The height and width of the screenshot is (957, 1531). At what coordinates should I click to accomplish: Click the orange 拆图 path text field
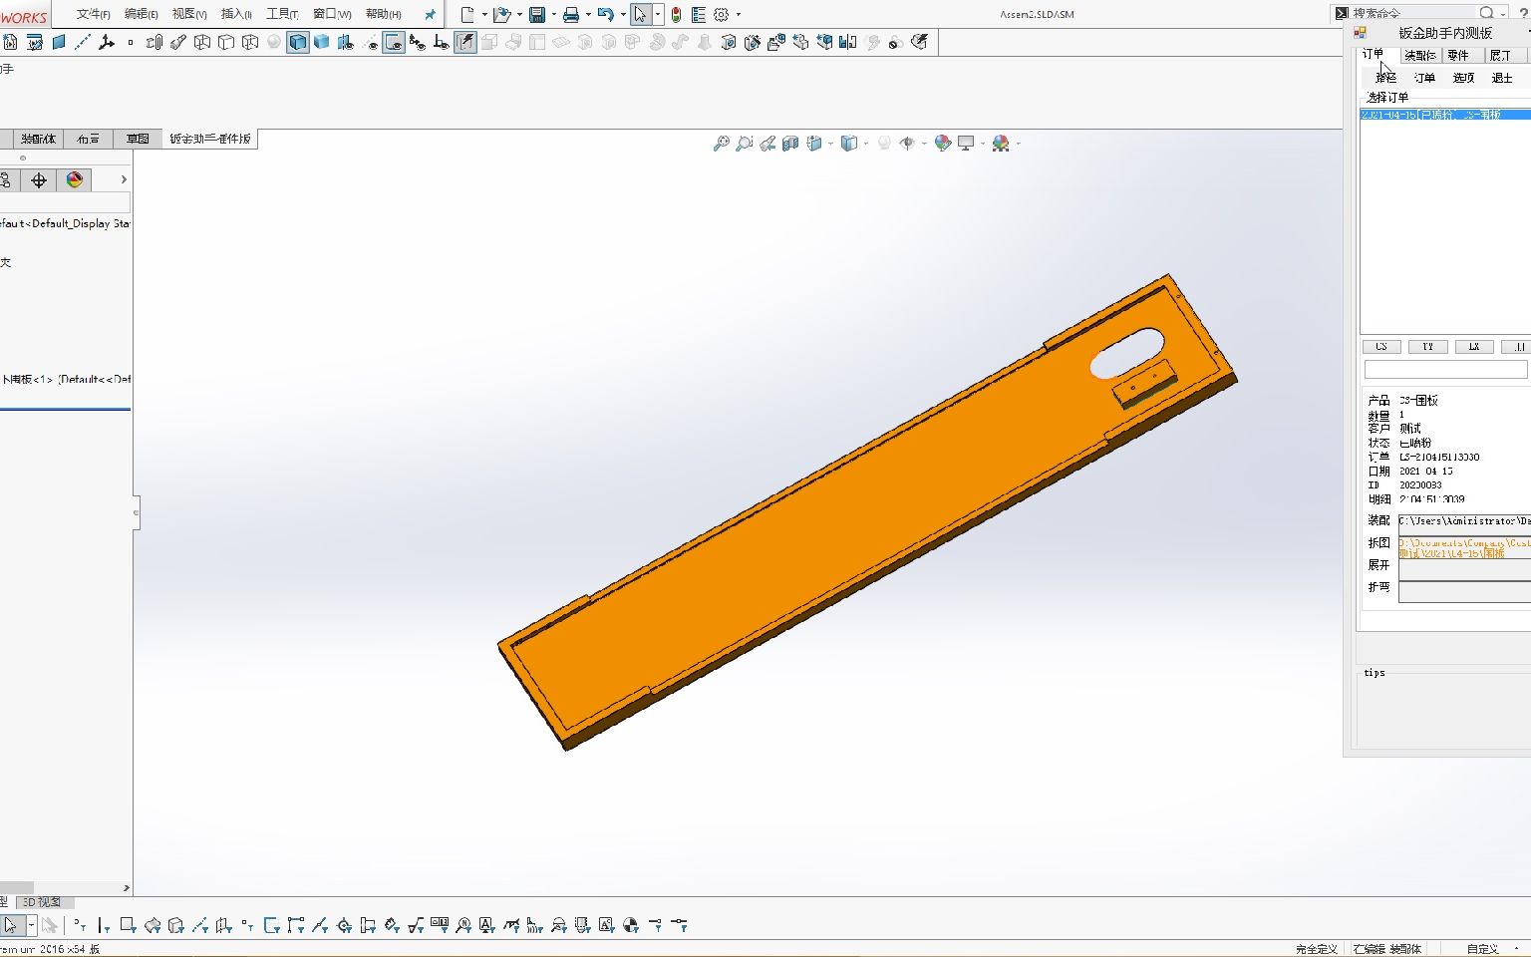pyautogui.click(x=1464, y=547)
